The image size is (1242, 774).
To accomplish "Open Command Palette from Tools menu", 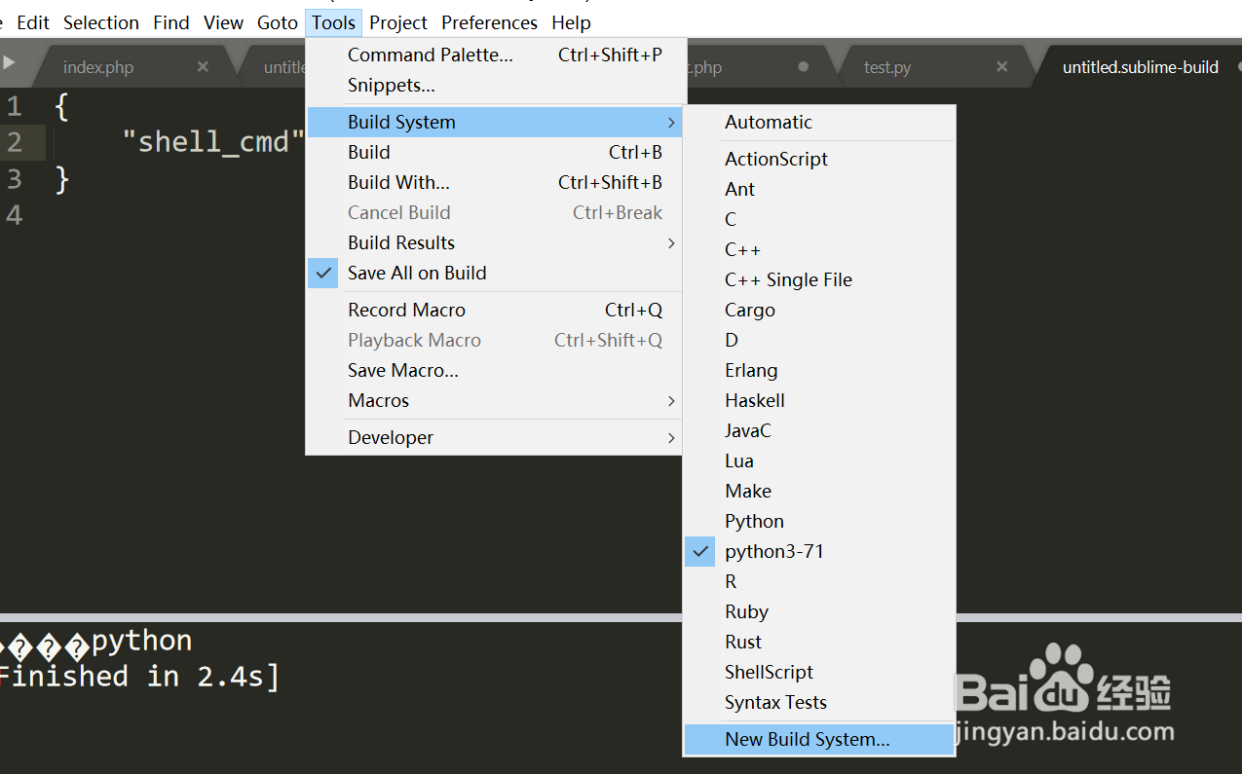I will pyautogui.click(x=431, y=55).
